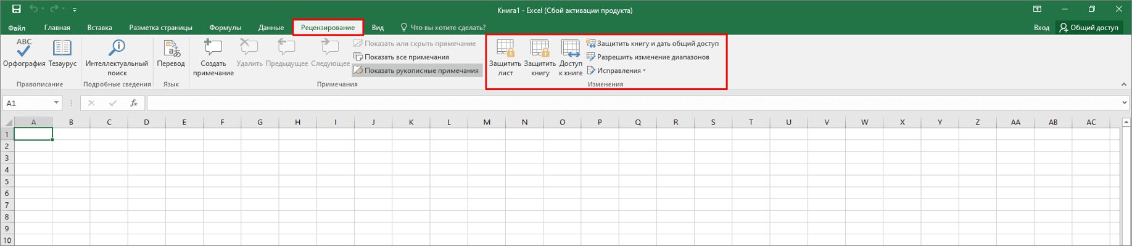Click the Save icon in quick access toolbar
Viewport: 1132px width, 246px height.
click(x=17, y=9)
